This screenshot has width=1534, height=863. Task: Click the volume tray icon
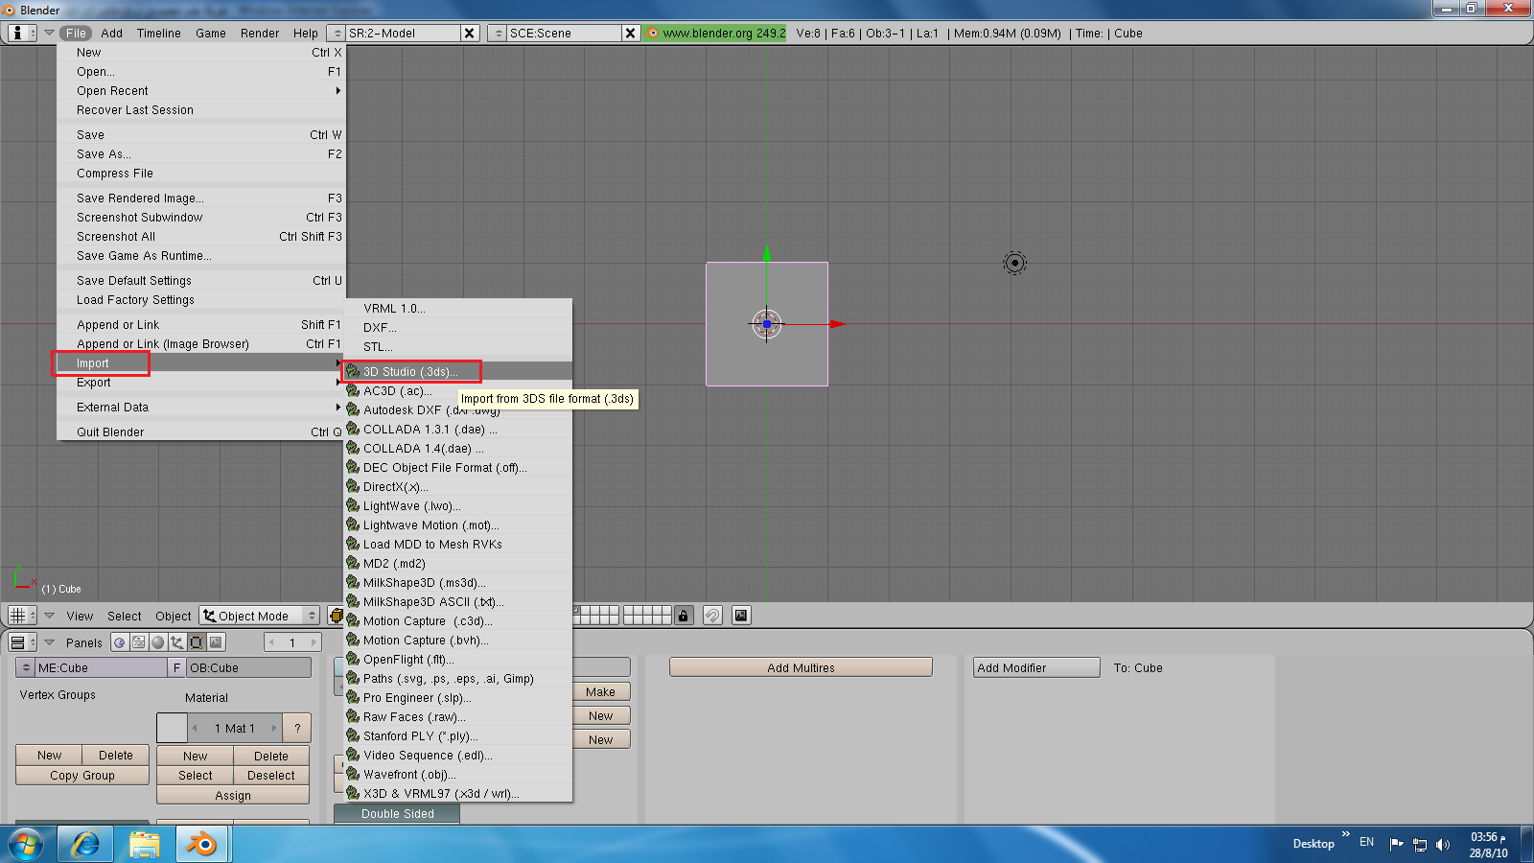[x=1443, y=845]
